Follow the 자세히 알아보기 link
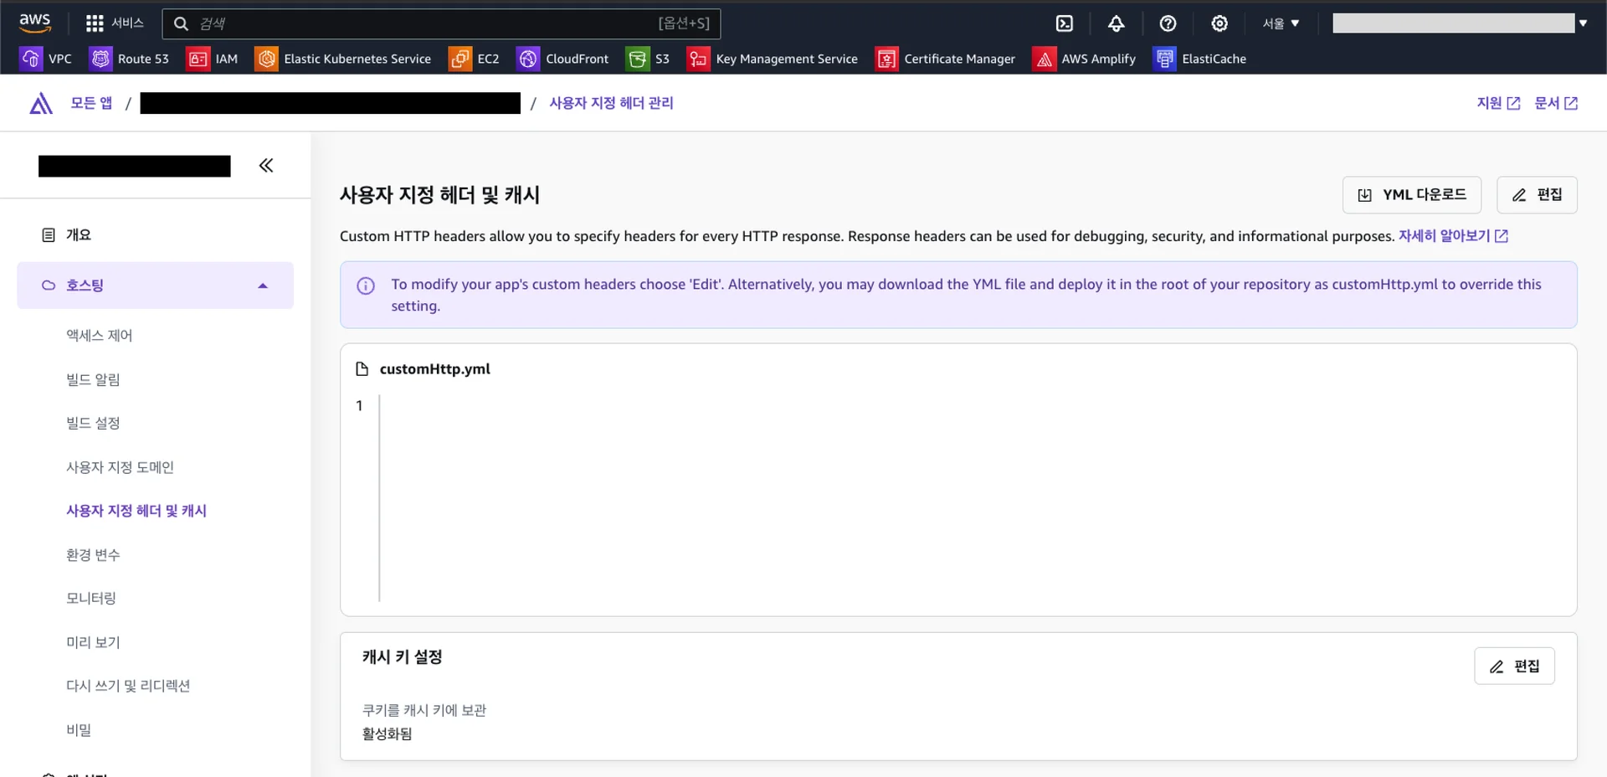This screenshot has width=1607, height=777. 1453,236
